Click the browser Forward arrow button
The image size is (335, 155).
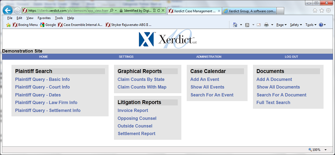[x=17, y=10]
